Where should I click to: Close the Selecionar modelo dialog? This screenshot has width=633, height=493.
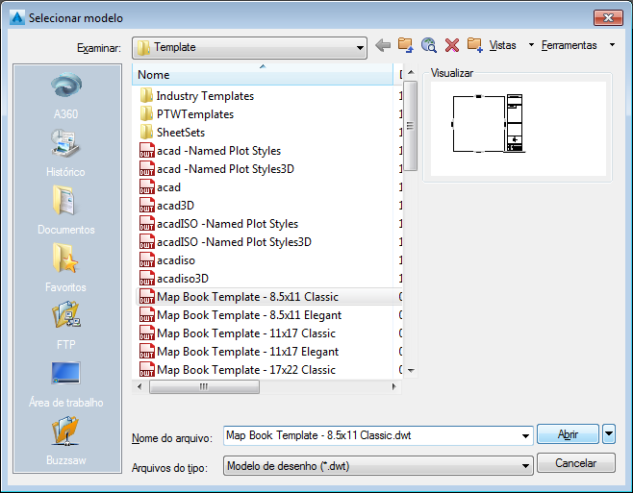tap(608, 17)
